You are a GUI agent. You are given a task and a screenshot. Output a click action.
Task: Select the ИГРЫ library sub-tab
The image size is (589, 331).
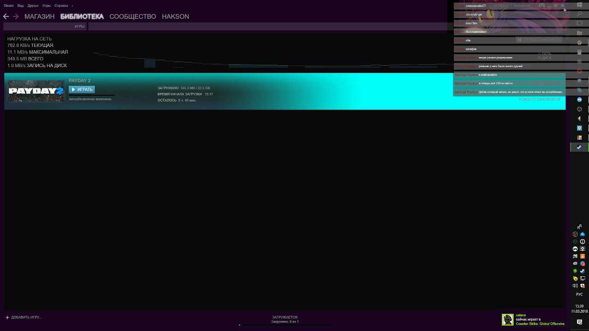80,27
